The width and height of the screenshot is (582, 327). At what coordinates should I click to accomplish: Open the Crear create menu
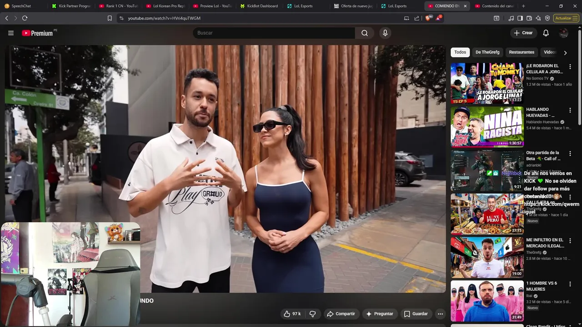click(523, 33)
